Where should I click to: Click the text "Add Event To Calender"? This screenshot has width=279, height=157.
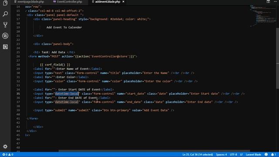click(x=64, y=27)
